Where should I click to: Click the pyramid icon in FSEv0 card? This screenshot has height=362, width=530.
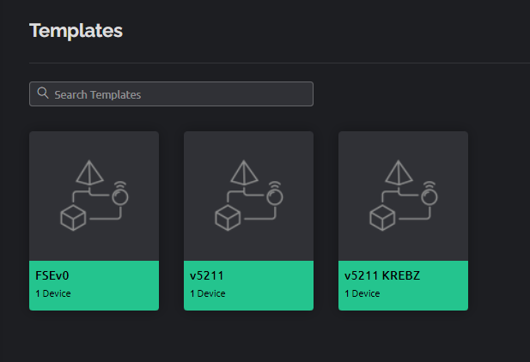[x=89, y=172]
